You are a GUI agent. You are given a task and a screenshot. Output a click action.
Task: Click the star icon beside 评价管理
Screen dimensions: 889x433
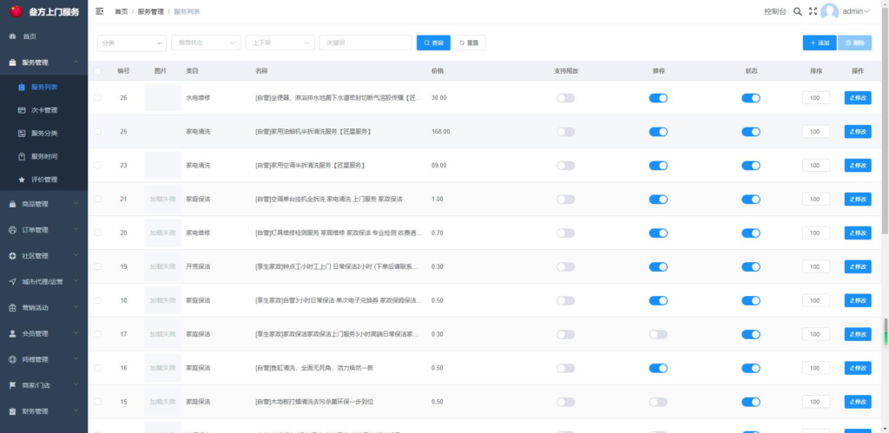(x=22, y=180)
